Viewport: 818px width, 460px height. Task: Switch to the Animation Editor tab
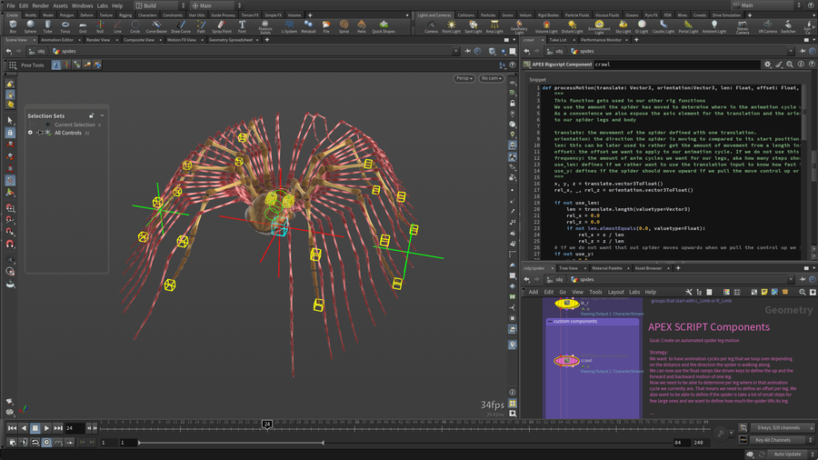click(x=57, y=40)
